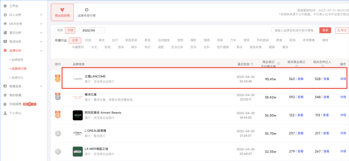Image resolution: width=349 pixels, height=161 pixels.
Task: Click the 36.50w interaction total value
Action: 270,115
